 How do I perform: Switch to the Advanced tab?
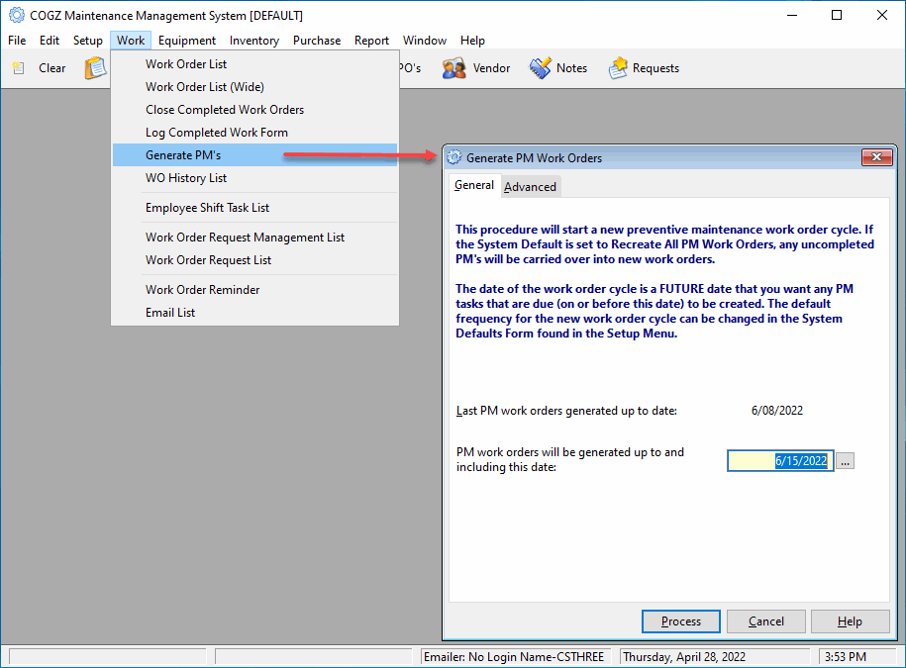tap(530, 187)
